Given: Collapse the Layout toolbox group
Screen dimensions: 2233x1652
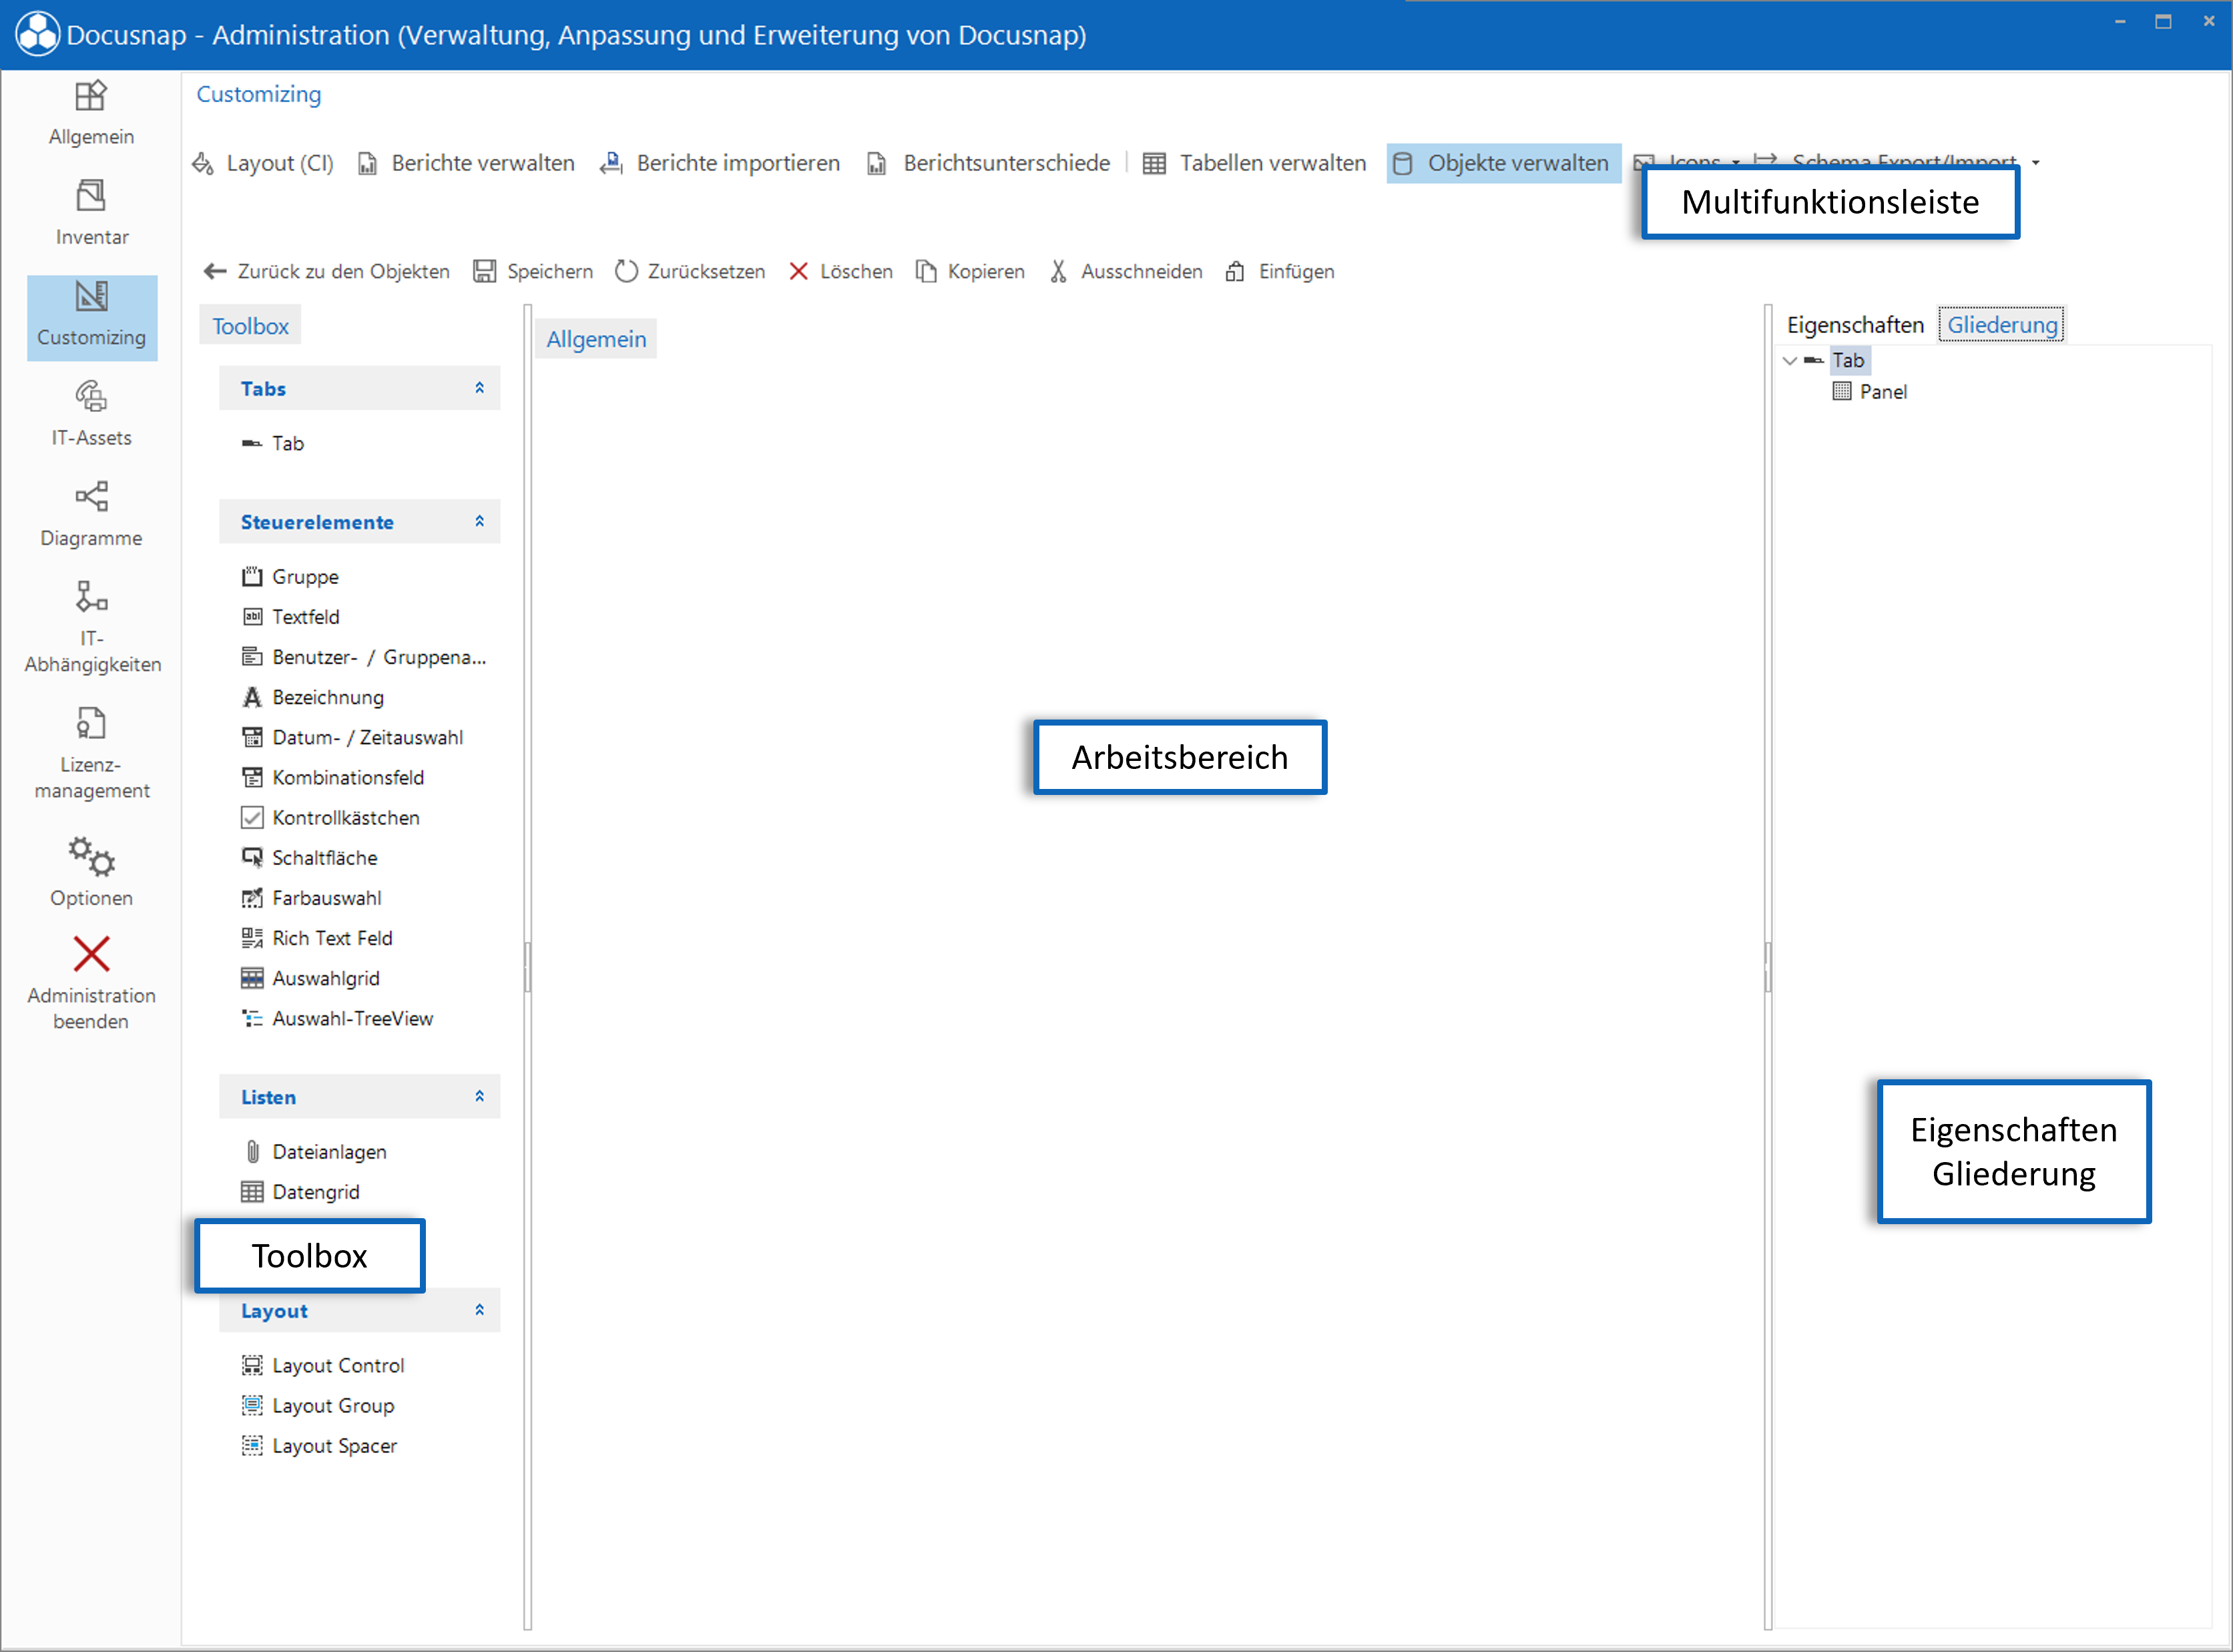Looking at the screenshot, I should [x=480, y=1310].
